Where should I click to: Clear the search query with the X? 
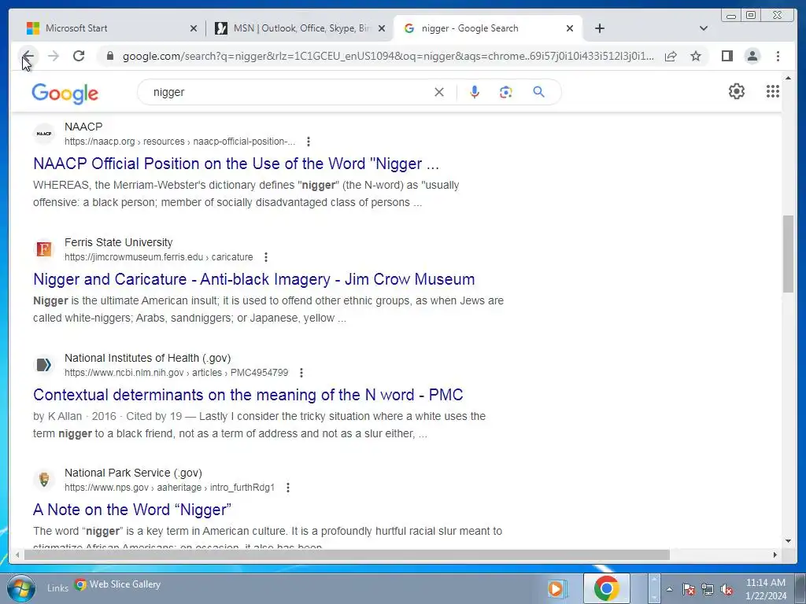point(439,93)
